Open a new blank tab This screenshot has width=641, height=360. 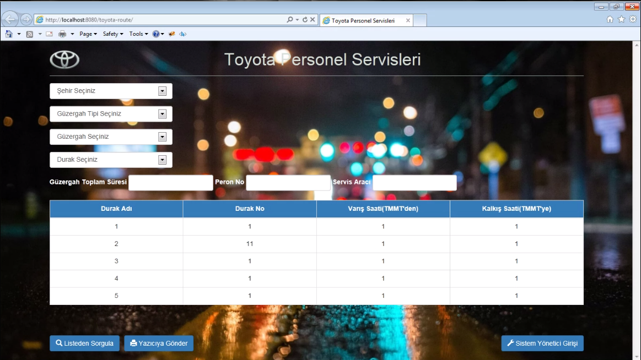click(420, 20)
